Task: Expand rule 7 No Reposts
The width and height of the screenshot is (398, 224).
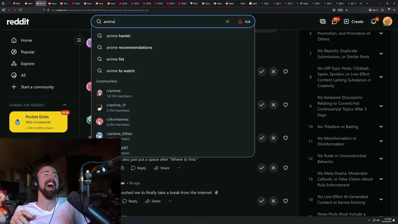Action: pos(381,54)
